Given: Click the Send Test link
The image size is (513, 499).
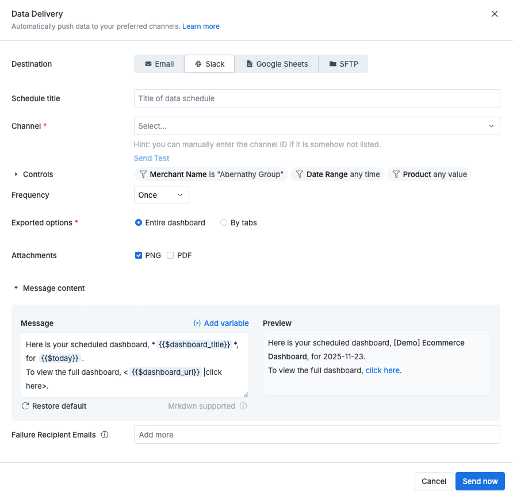Looking at the screenshot, I should coord(151,158).
